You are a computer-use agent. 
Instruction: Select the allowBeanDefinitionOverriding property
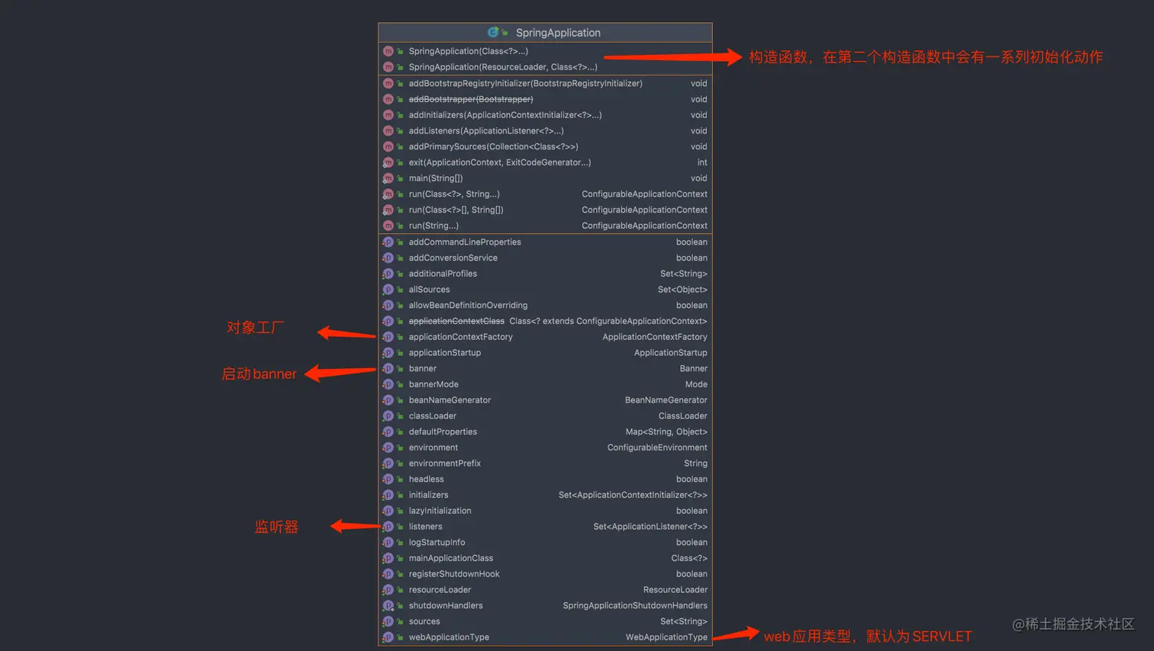[x=545, y=305]
